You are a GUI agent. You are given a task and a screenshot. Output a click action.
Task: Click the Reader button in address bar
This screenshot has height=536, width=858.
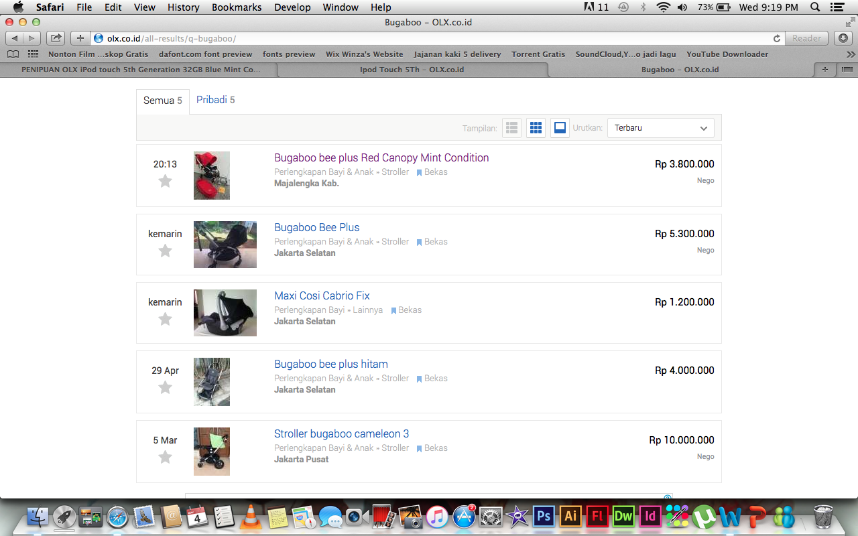coord(806,38)
